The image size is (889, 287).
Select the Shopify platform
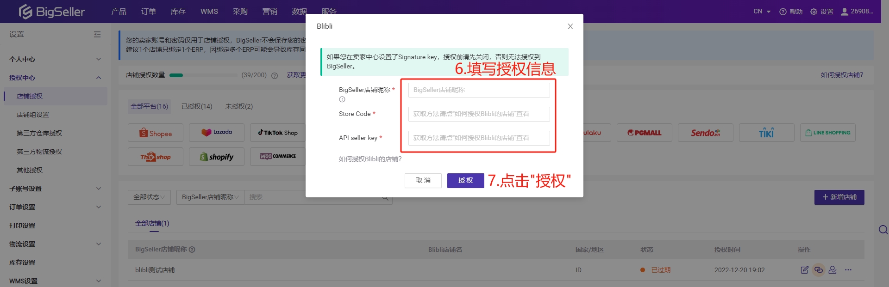point(217,157)
